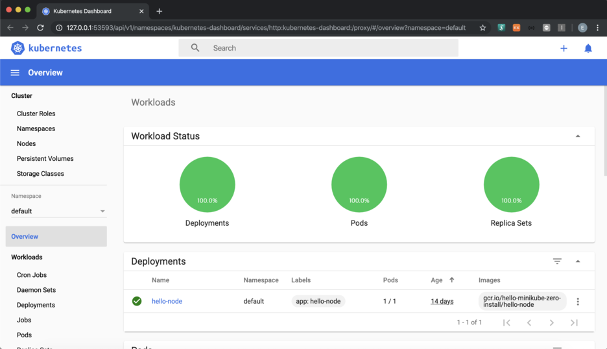Viewport: 607px width, 349px height.
Task: Go to first page of Deployments
Action: pos(506,322)
